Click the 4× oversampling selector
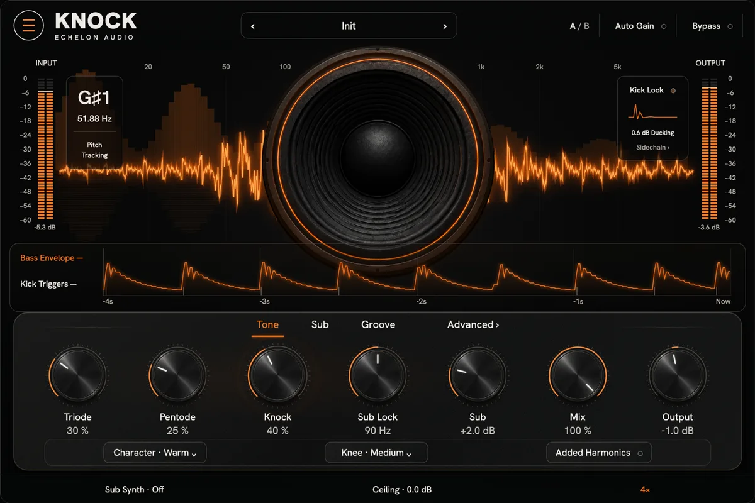This screenshot has height=503, width=755. [646, 489]
